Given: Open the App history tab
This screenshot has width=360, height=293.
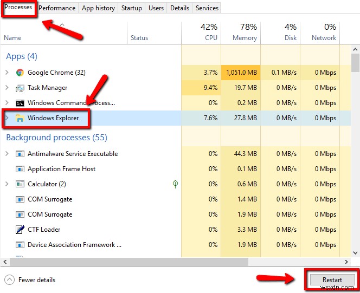Looking at the screenshot, I should 98,8.
